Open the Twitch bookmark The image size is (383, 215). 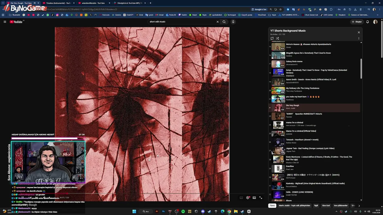pyautogui.click(x=183, y=15)
